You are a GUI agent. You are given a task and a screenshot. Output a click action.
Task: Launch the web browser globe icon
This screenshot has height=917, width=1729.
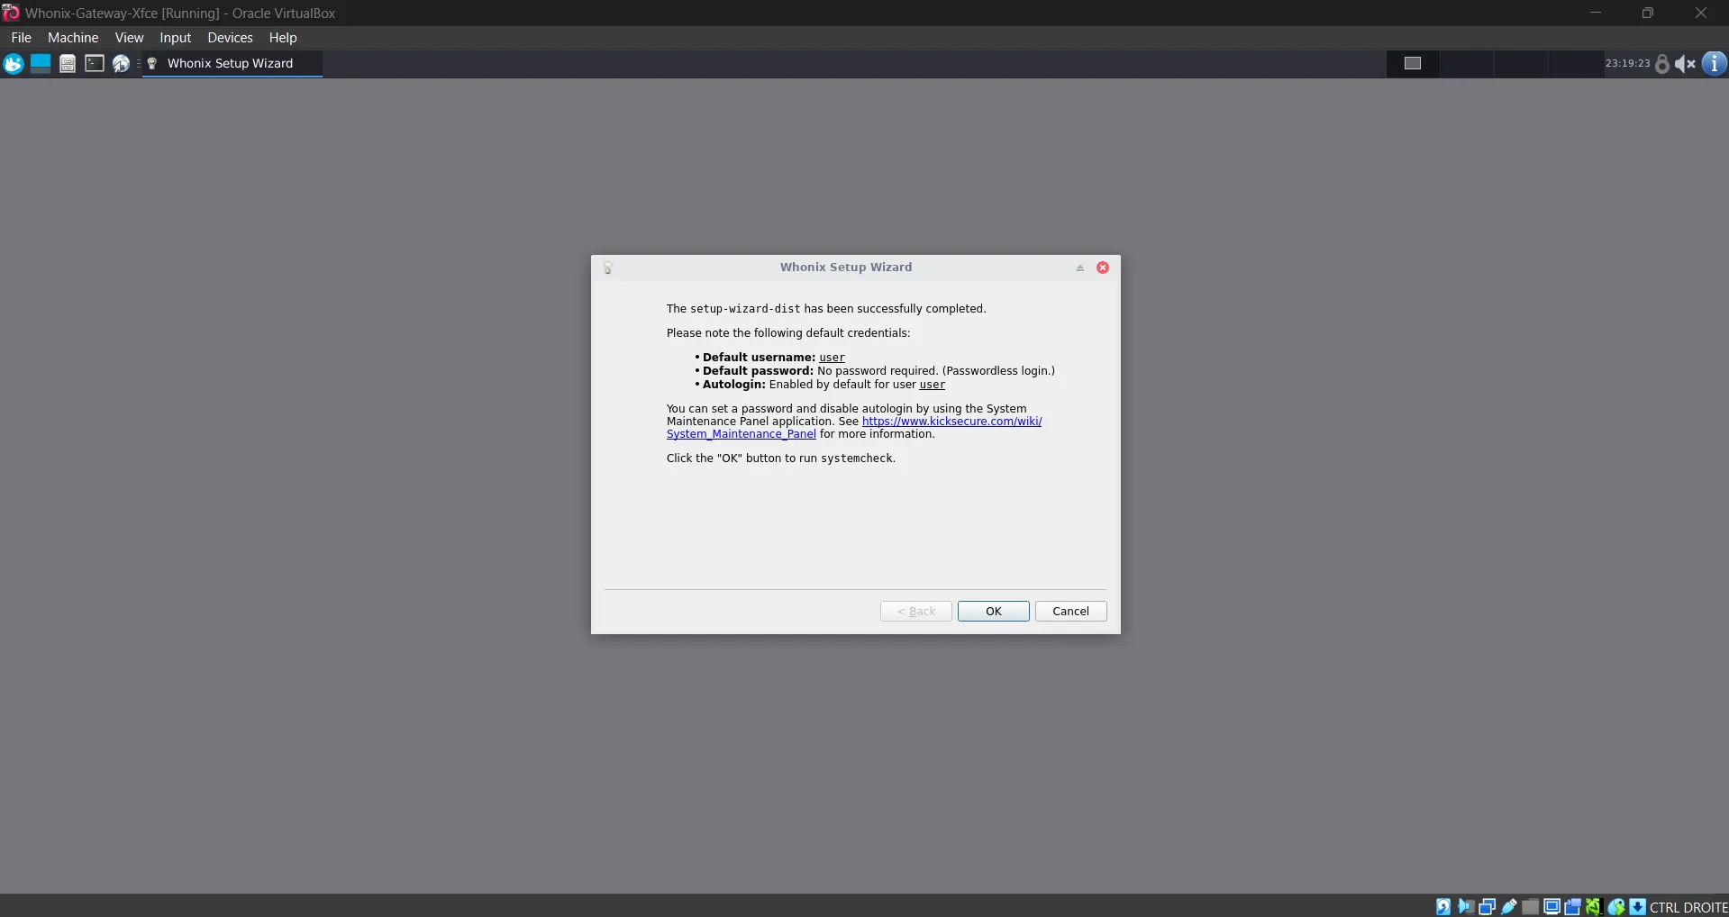pyautogui.click(x=121, y=63)
